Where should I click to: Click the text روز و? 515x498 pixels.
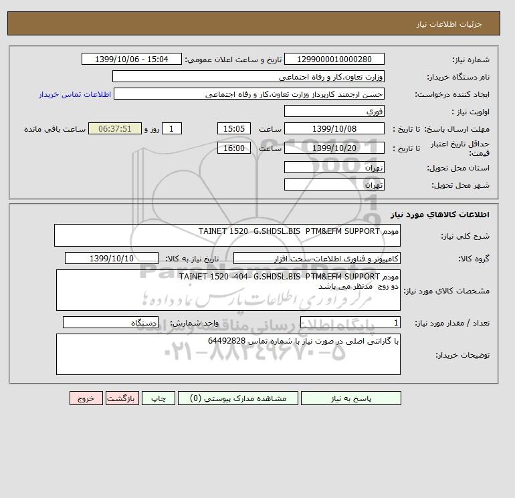pos(152,129)
